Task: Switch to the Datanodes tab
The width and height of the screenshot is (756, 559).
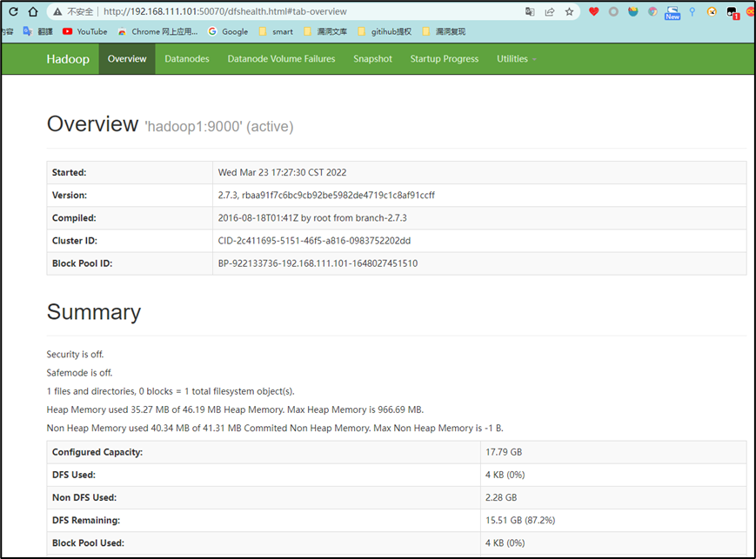Action: pos(187,59)
